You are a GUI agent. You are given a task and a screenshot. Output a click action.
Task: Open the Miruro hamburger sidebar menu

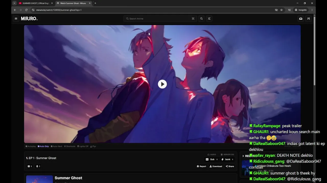tap(16, 19)
